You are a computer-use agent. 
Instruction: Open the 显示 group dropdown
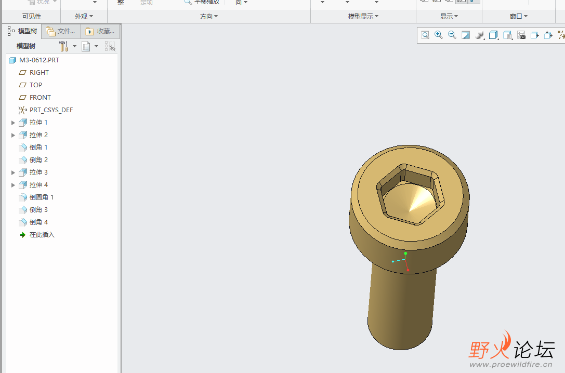coord(449,16)
